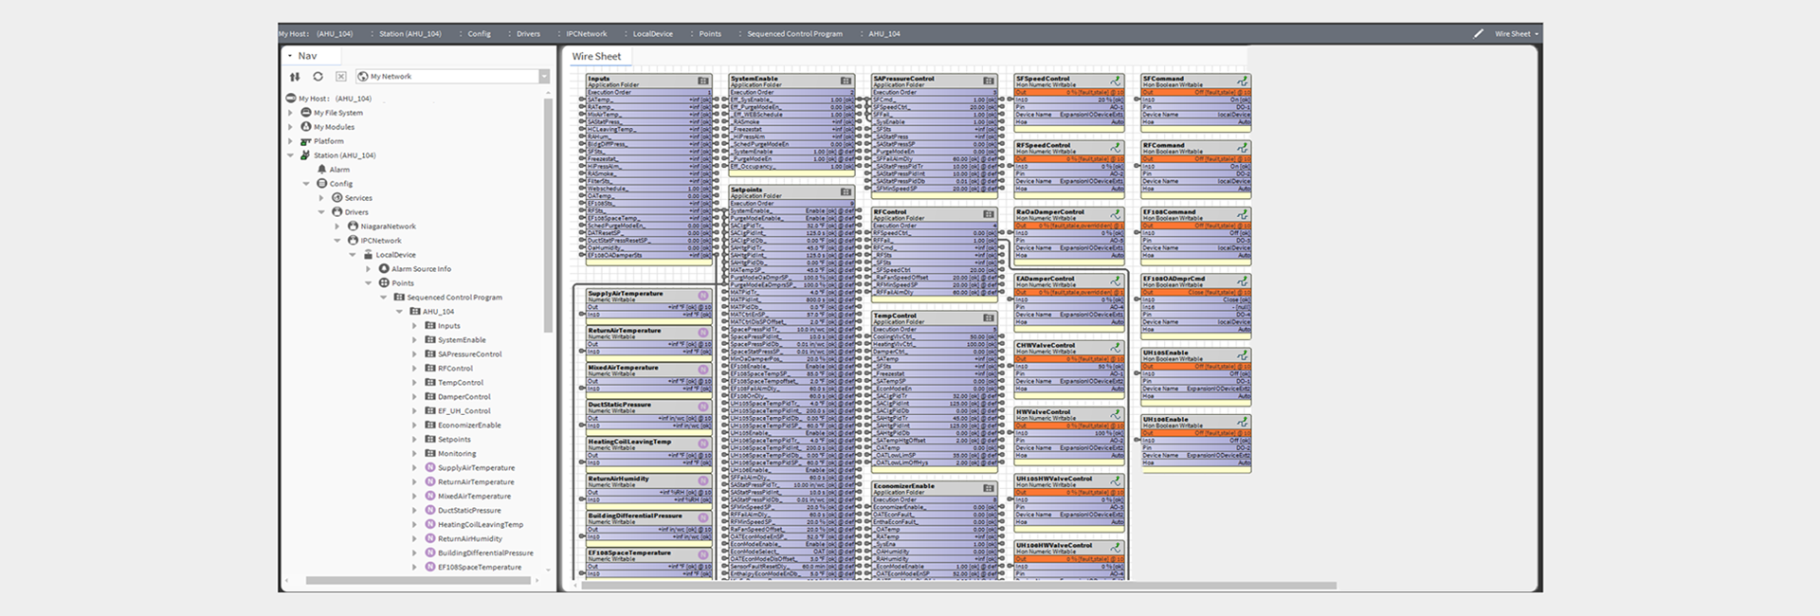The height and width of the screenshot is (616, 1820).
Task: Collapse the Drivers tree node
Action: (x=321, y=212)
